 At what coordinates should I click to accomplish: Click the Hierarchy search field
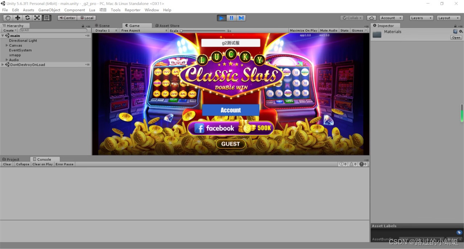[54, 30]
